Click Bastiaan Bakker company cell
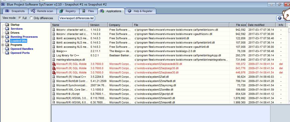The width and height of the screenshot is (290, 122). 120,55
